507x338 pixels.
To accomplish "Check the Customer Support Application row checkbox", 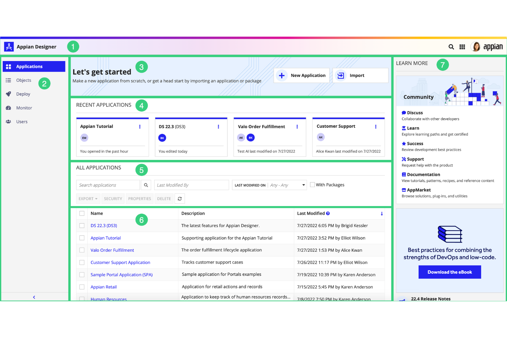I will [x=82, y=262].
